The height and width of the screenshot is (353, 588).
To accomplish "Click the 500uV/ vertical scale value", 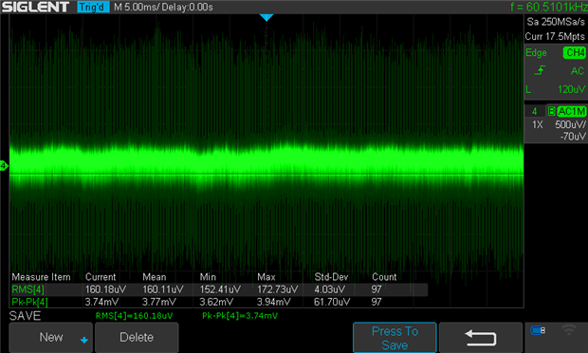I will click(x=570, y=124).
